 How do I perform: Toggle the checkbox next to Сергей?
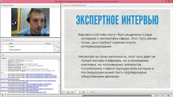[2, 47]
